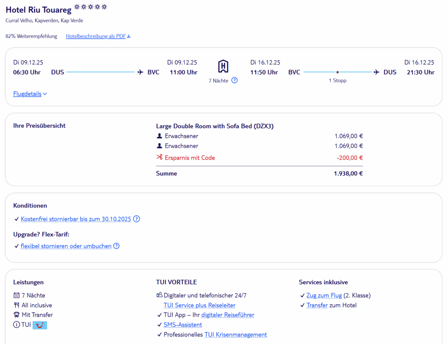Click the help icon next to free cancellation date
Screen dimensions: 448x344
pyautogui.click(x=137, y=219)
